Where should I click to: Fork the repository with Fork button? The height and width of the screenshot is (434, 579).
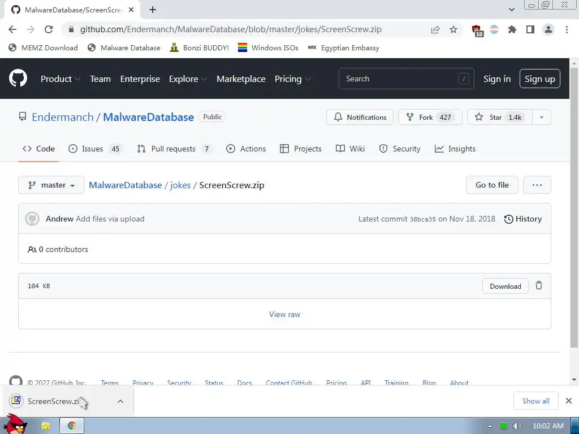[430, 118]
